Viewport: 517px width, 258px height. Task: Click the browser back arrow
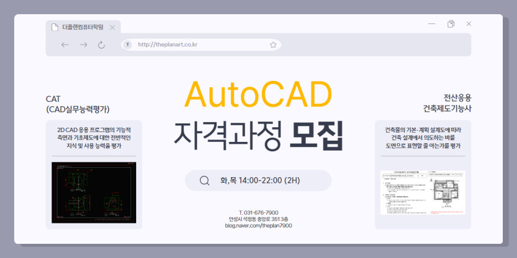pyautogui.click(x=65, y=44)
